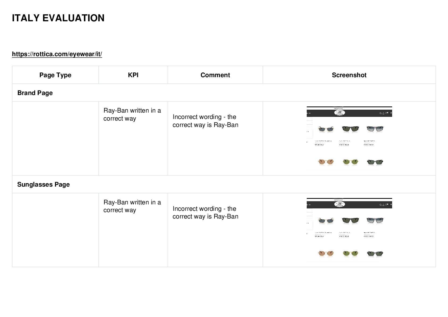Click the KPI column header

pos(133,75)
